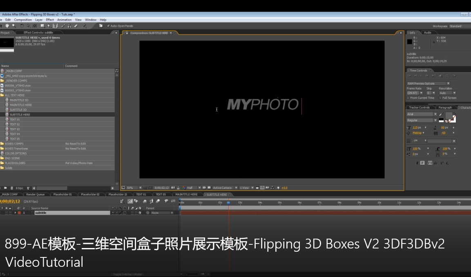This screenshot has width=471, height=277.
Task: Select the Puppet Pin tool
Action: coord(85,26)
